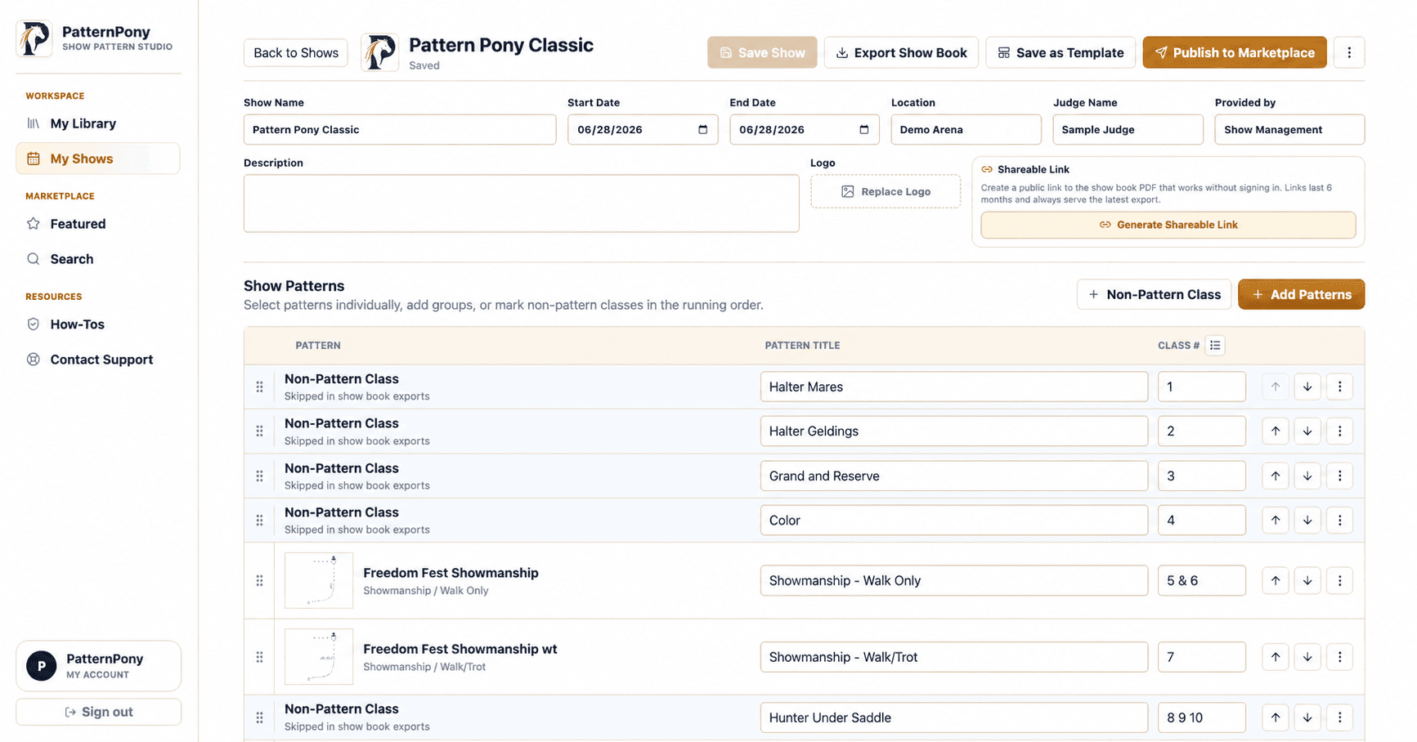
Task: Move Halter Mares row down
Action: [1307, 387]
